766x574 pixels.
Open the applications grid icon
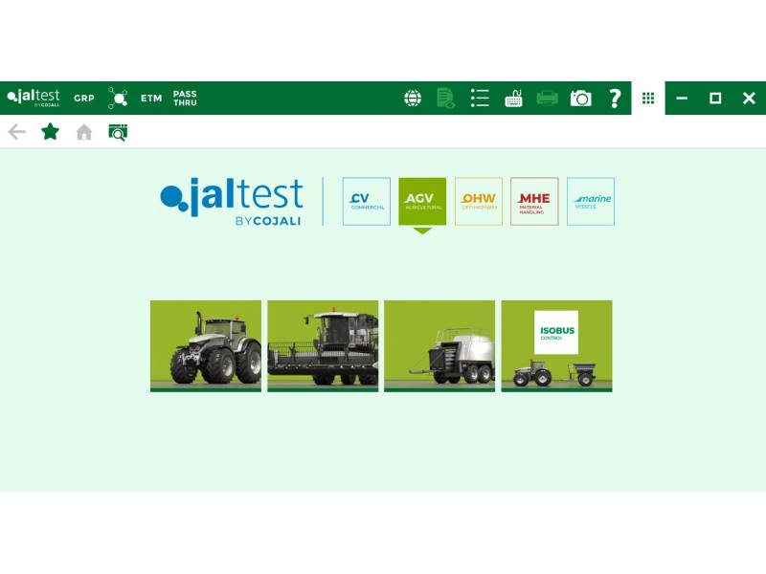pyautogui.click(x=649, y=97)
